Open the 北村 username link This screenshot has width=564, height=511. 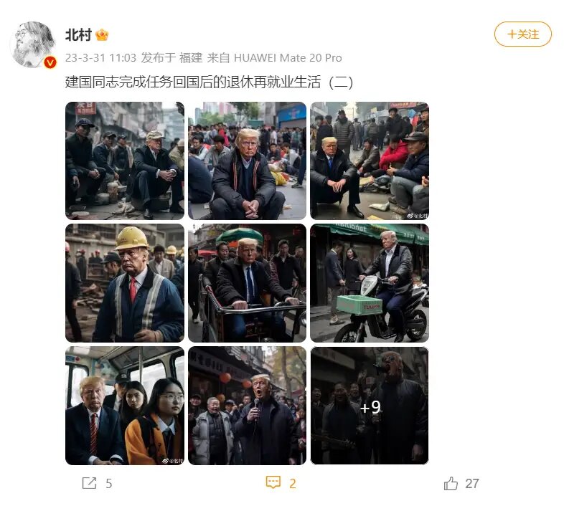[78, 35]
